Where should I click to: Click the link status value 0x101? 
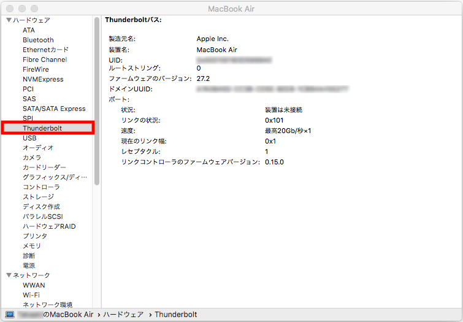point(274,120)
